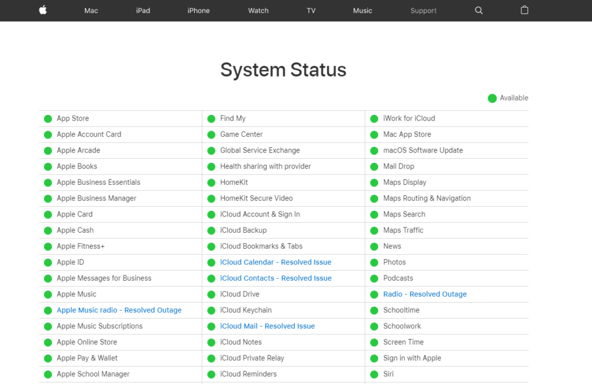Open Apple Music radio Resolved Outage link

coord(119,310)
